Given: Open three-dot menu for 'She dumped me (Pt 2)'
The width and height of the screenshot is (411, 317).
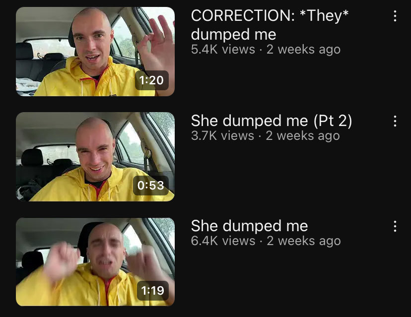Looking at the screenshot, I should pyautogui.click(x=395, y=121).
